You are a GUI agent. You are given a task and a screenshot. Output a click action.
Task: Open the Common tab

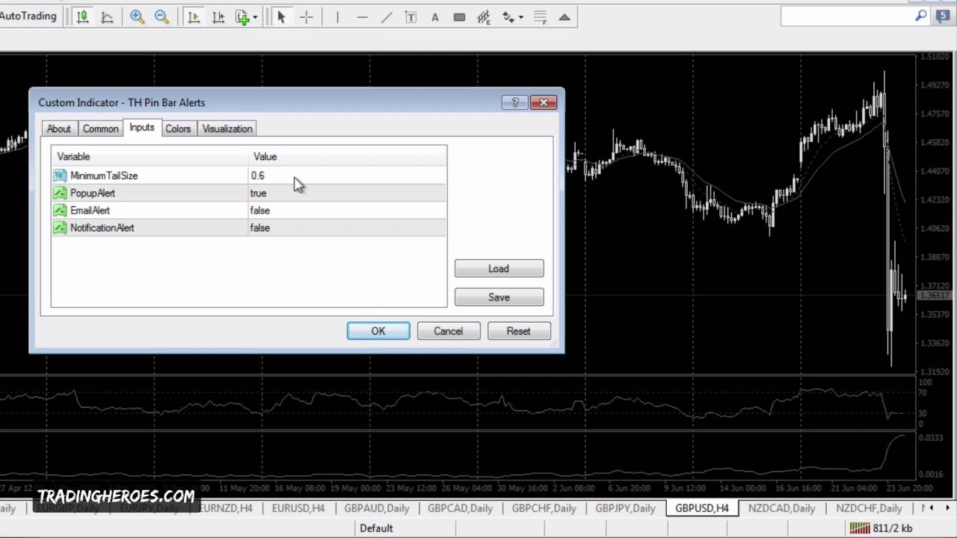coord(100,129)
